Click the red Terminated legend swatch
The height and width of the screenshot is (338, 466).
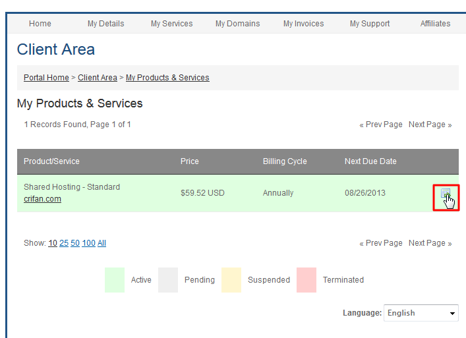click(x=306, y=280)
